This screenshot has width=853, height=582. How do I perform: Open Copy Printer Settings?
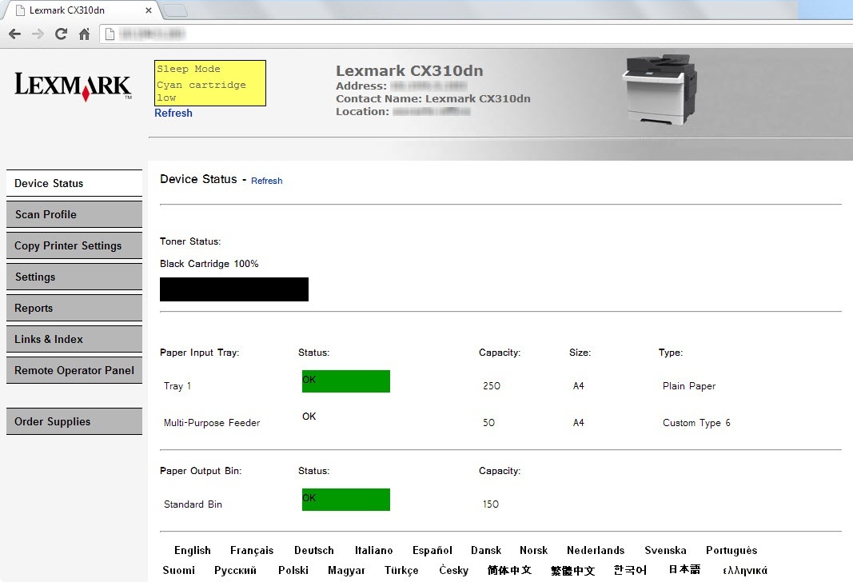click(68, 245)
